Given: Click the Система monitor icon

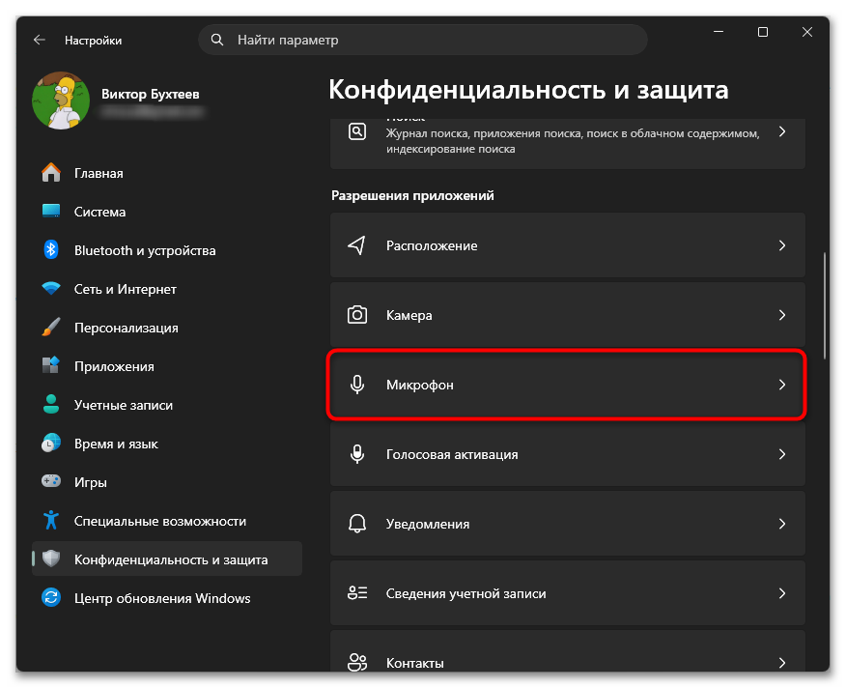Looking at the screenshot, I should [51, 212].
